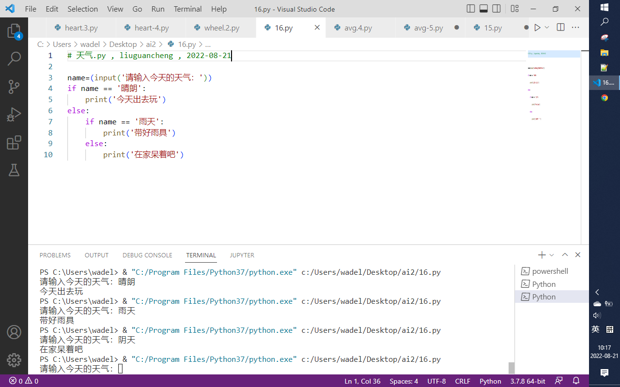
Task: Switch to the heart-4.py editor tab
Action: coord(152,28)
